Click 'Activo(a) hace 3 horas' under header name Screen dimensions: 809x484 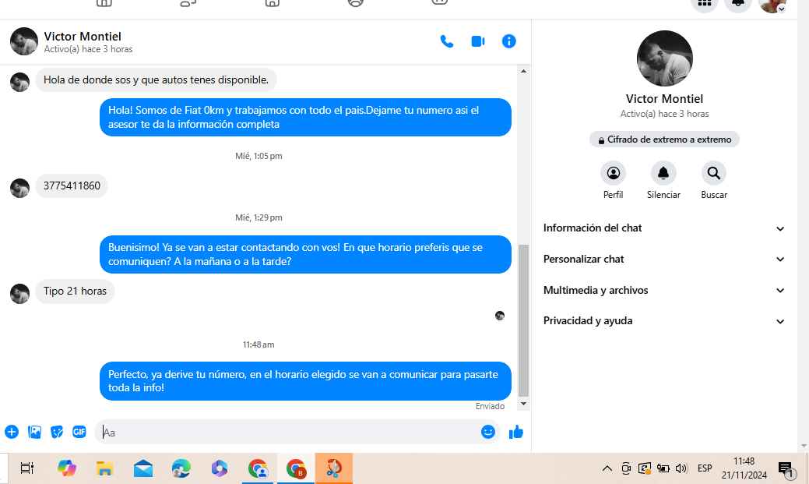pos(88,49)
